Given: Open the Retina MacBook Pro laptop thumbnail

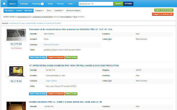Looking at the screenshot, I should click(16, 71).
